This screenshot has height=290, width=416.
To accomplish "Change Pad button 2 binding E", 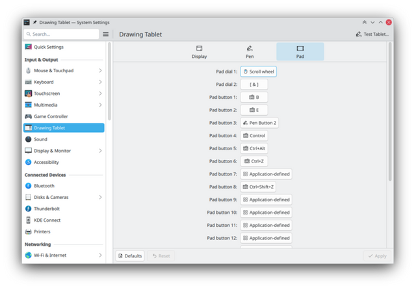I will [254, 110].
